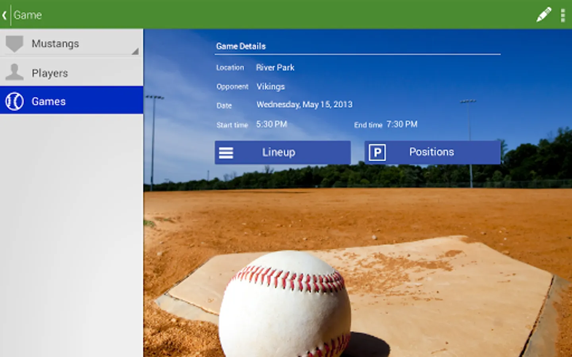Select the Players menu item

[x=71, y=73]
